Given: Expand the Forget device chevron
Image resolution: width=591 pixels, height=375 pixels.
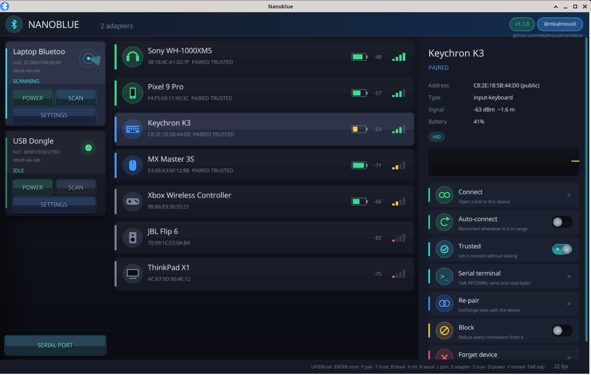Looking at the screenshot, I should point(569,357).
